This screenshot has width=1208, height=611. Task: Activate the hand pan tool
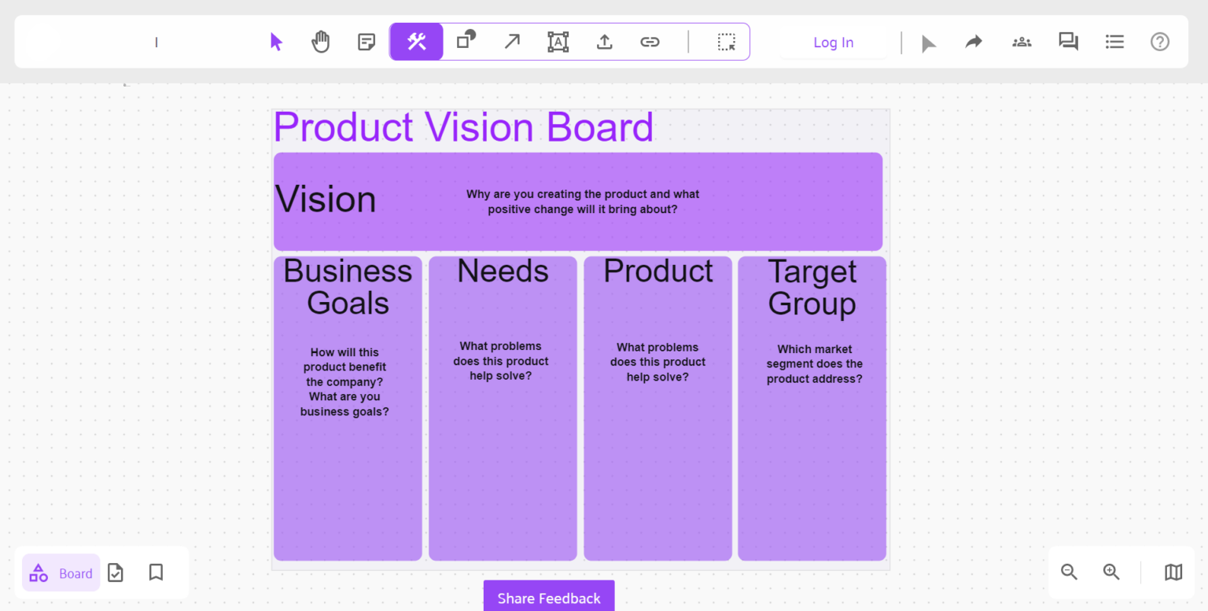pos(320,42)
